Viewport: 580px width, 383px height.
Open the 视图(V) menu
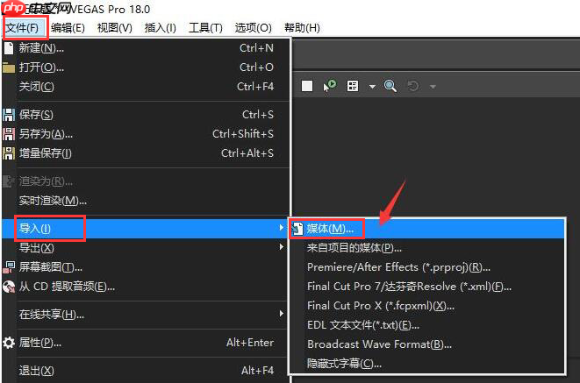(x=114, y=28)
